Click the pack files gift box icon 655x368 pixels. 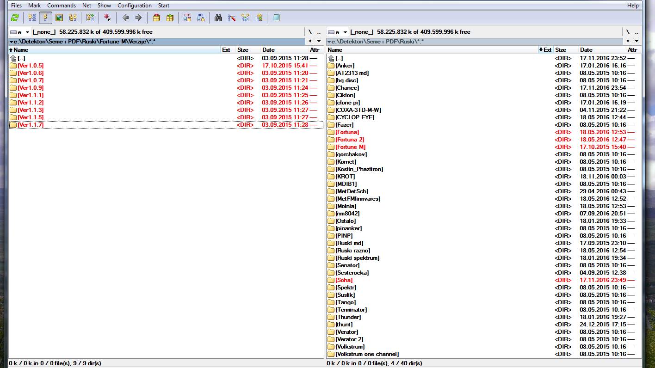coord(156,18)
